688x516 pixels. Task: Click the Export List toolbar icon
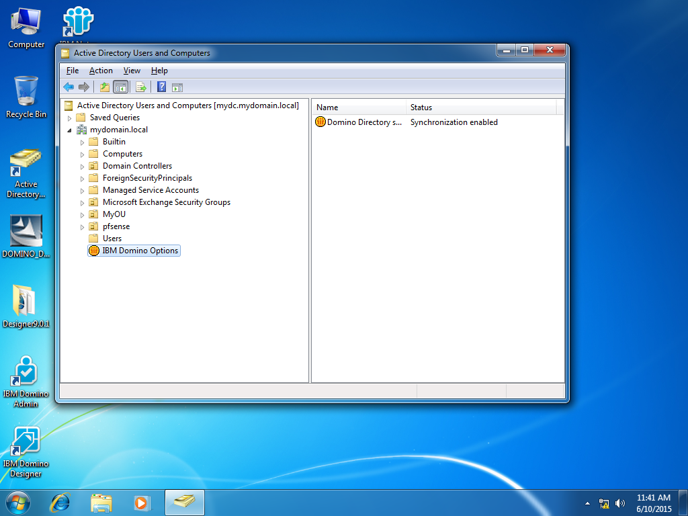(141, 87)
